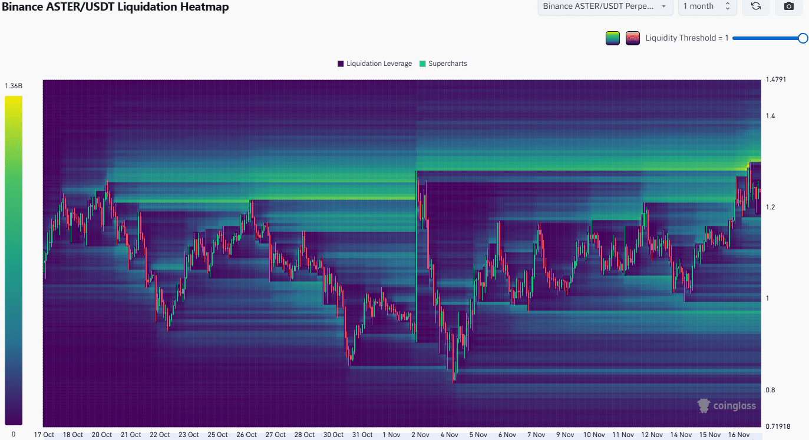The width and height of the screenshot is (809, 440).
Task: Click the 12 Nov date axis label
Action: pos(652,435)
